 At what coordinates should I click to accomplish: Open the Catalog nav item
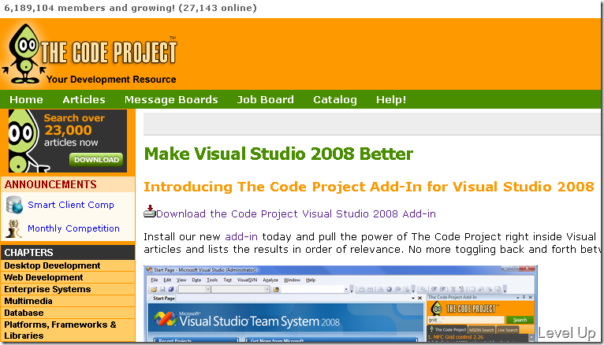[x=335, y=99]
